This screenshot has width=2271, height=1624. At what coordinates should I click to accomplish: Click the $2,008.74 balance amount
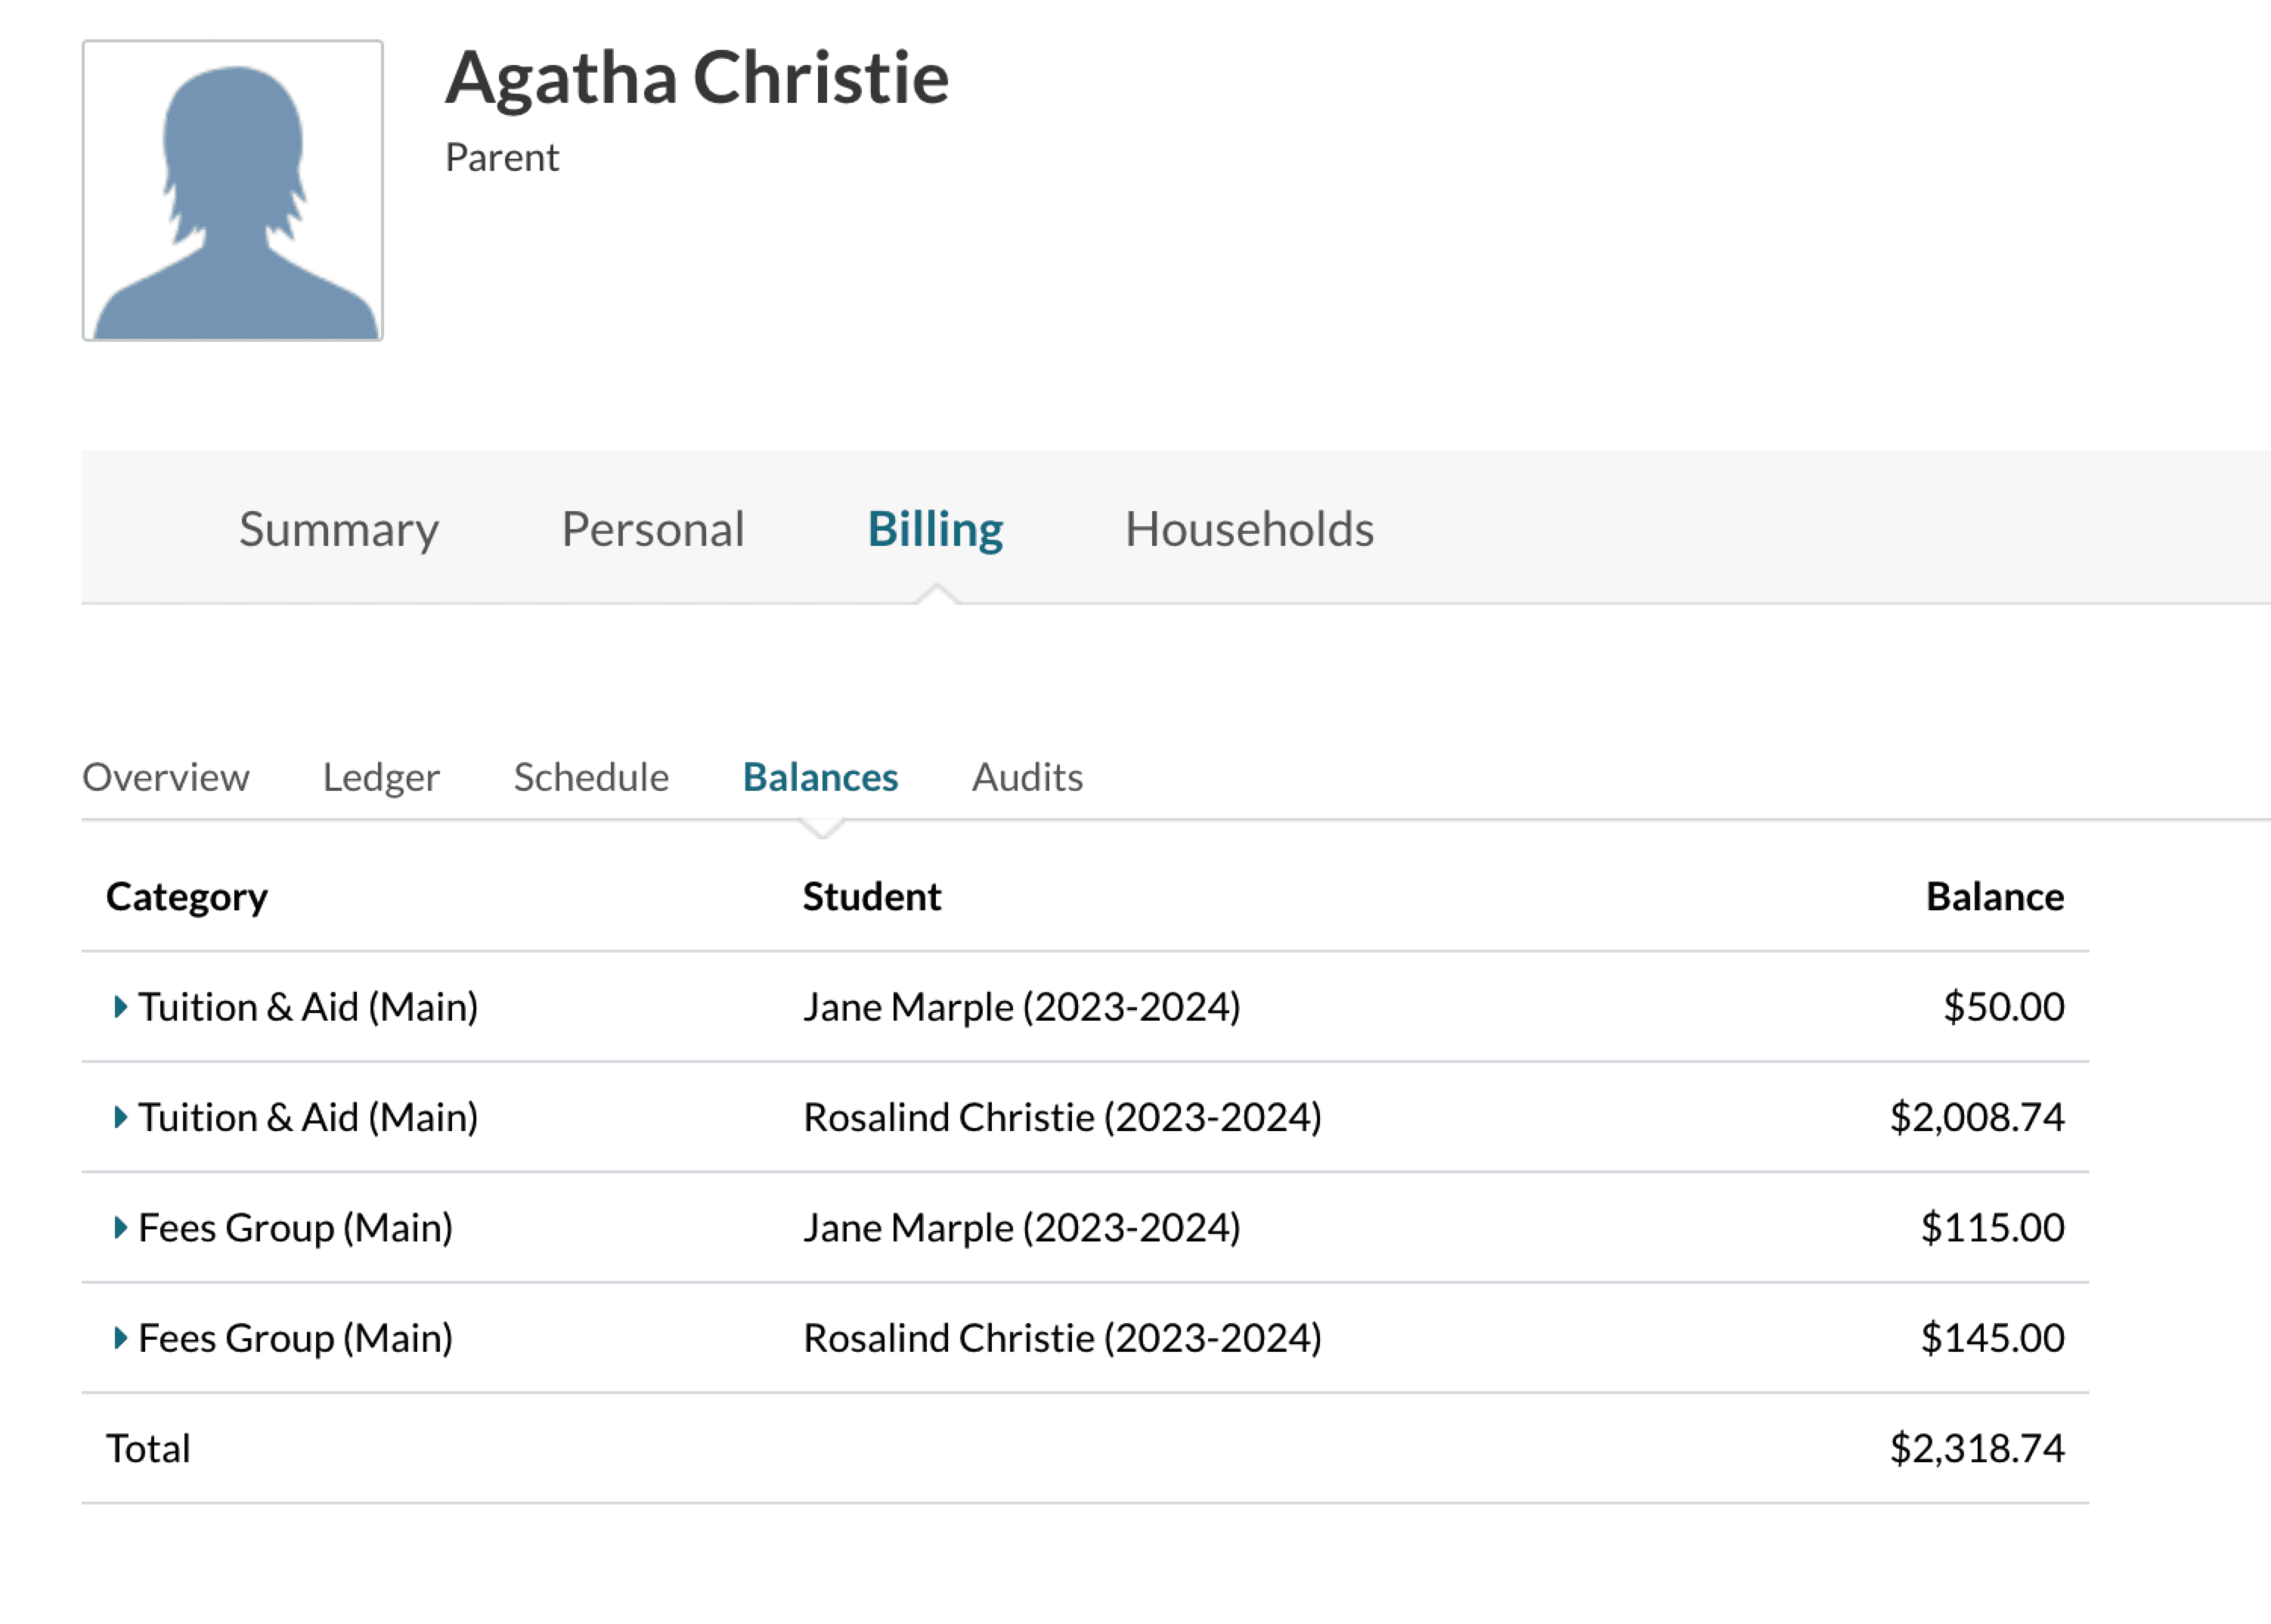pyautogui.click(x=1976, y=1117)
